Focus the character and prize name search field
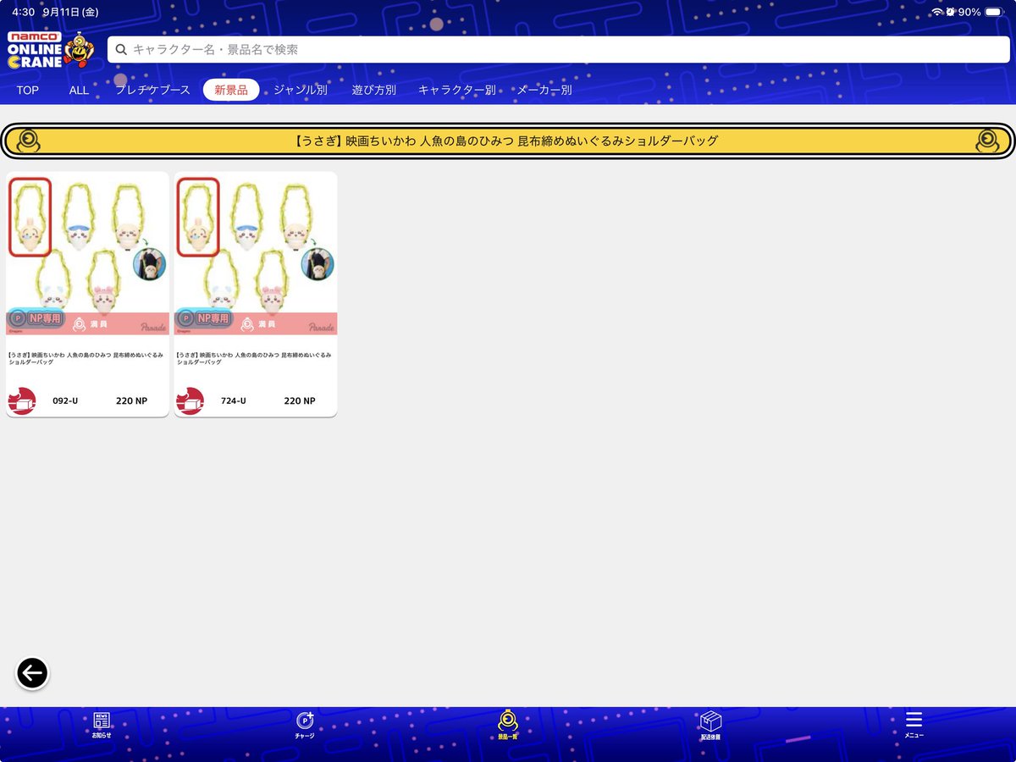The height and width of the screenshot is (762, 1016). (559, 50)
